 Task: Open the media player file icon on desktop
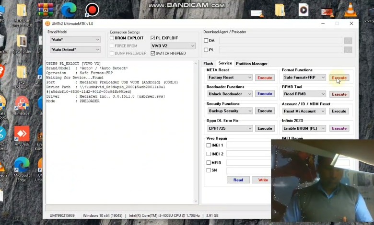(304, 10)
